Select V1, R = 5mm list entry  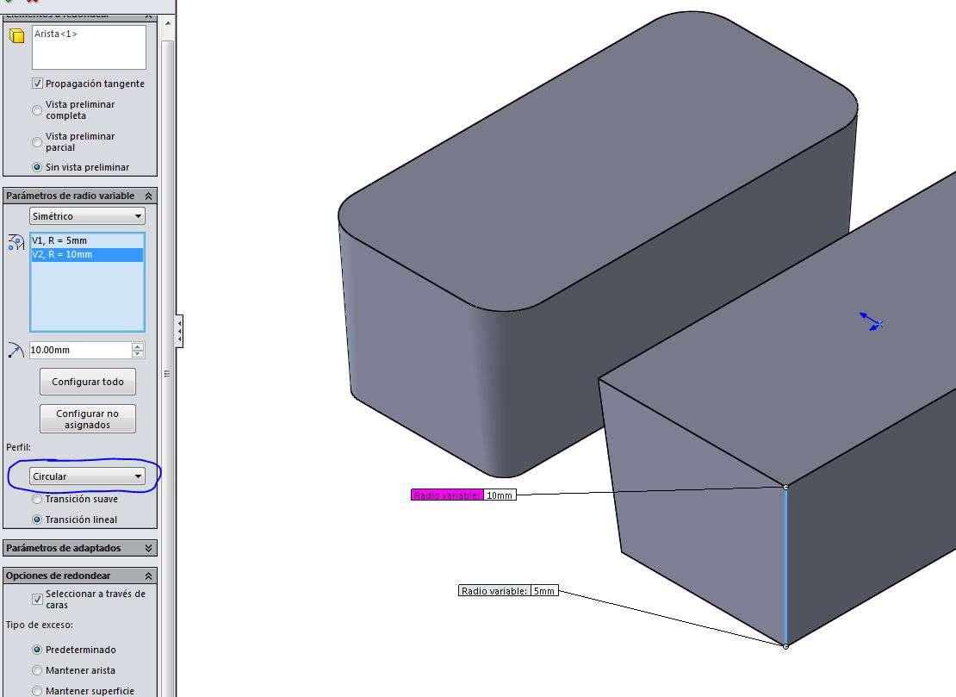coord(59,240)
